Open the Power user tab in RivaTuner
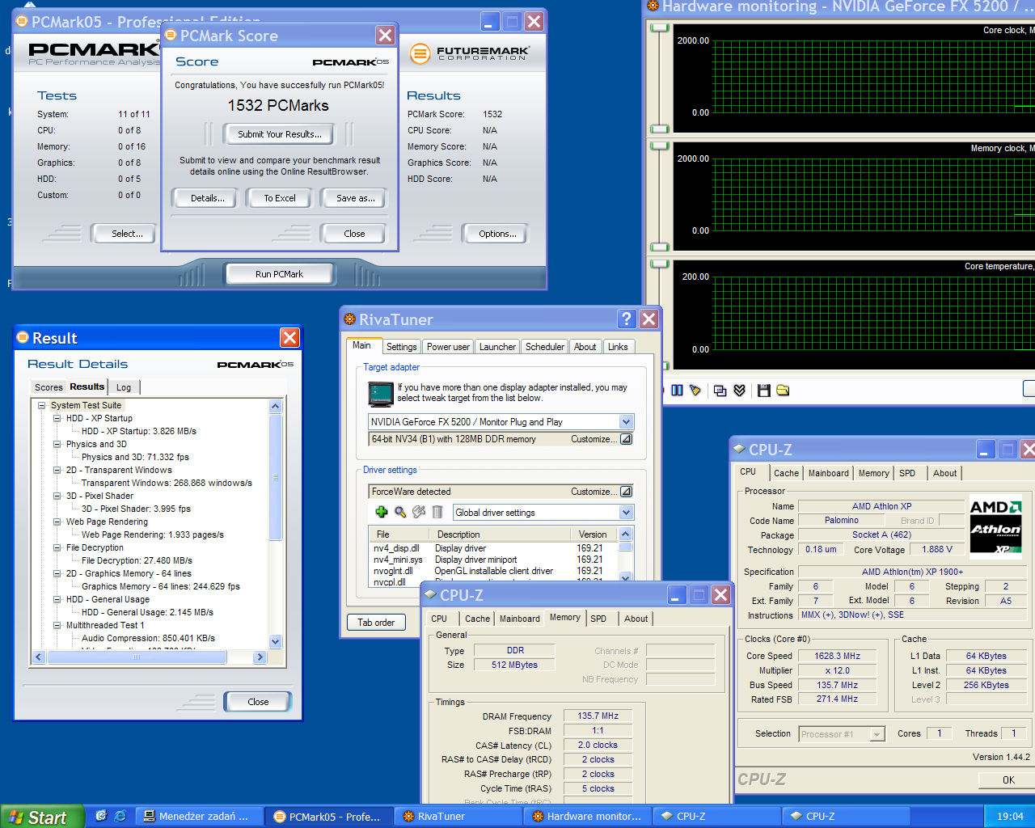 [448, 347]
